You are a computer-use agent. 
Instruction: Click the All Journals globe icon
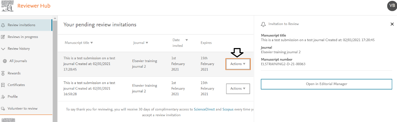click(x=5, y=61)
